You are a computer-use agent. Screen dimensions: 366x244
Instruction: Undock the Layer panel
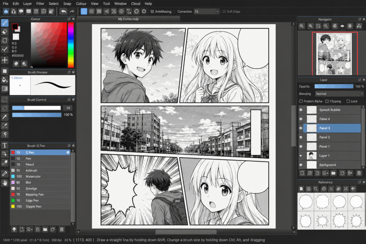click(x=360, y=80)
